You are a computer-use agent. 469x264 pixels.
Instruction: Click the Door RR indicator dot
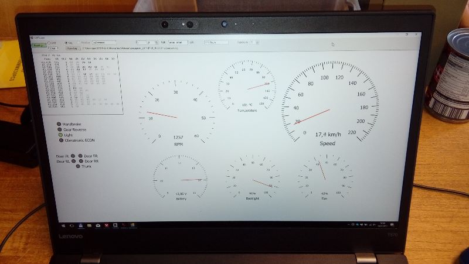coord(80,162)
